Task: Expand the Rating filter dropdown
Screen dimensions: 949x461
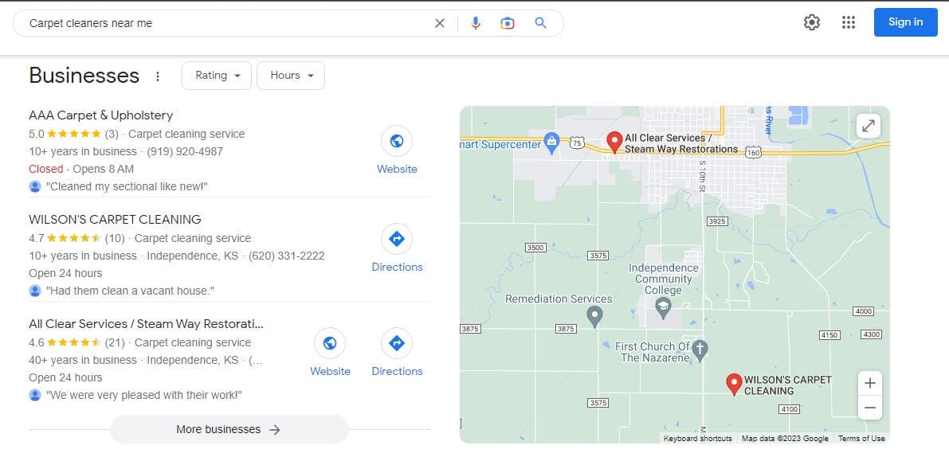Action: pyautogui.click(x=217, y=76)
